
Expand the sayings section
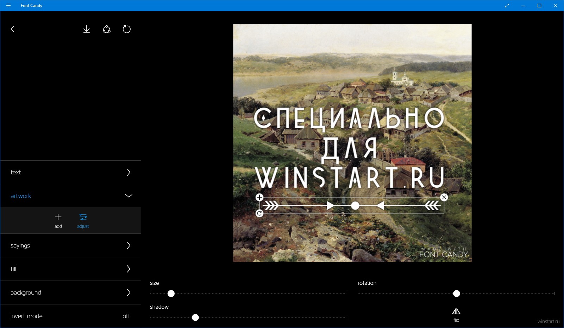71,245
